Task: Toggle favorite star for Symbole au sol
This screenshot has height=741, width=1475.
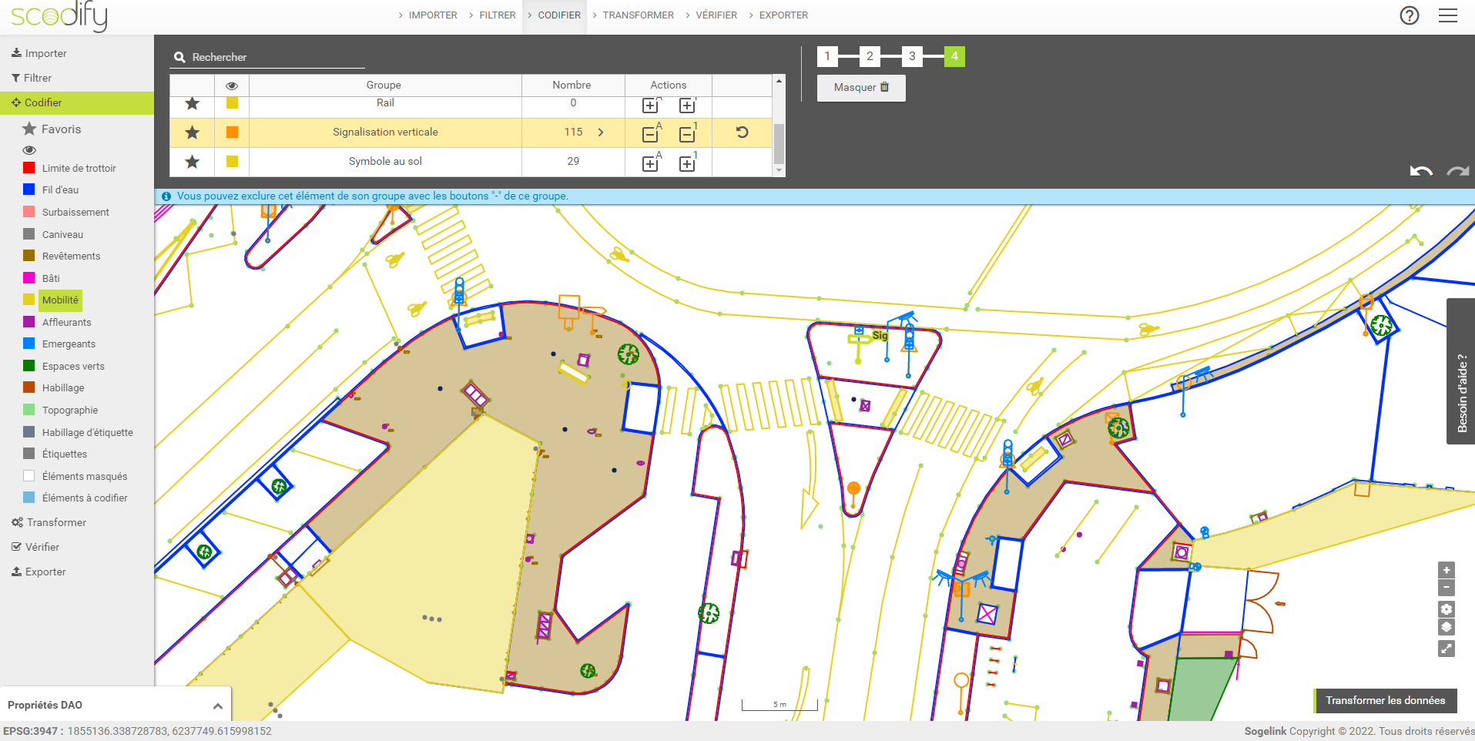Action: pos(192,162)
